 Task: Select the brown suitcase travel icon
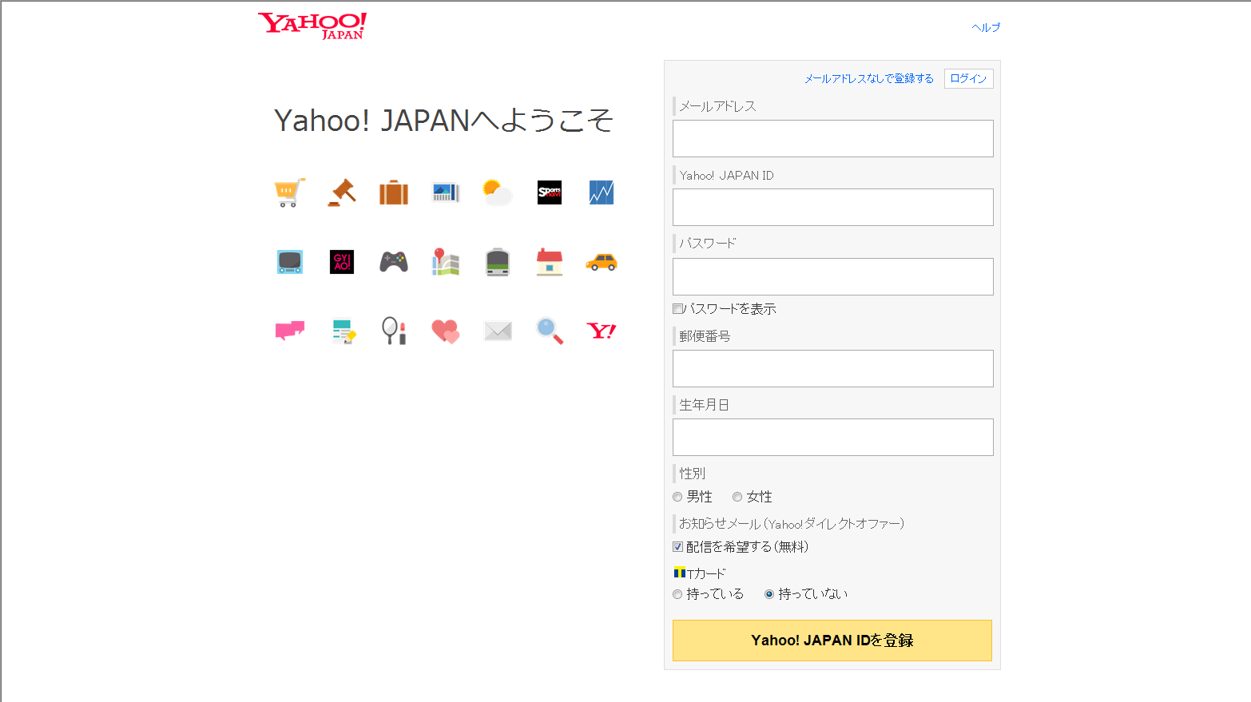tap(394, 192)
